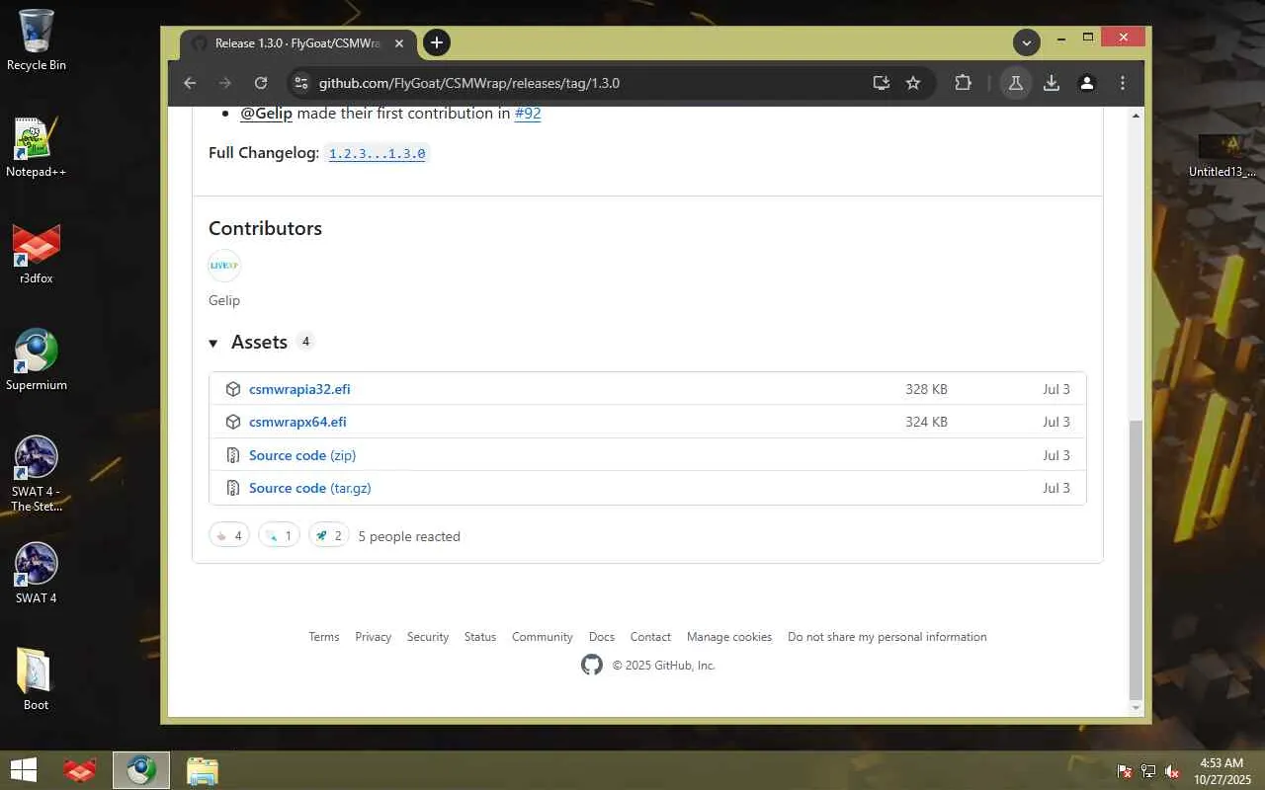Click the Jul 3 date on Source code (tar.gz) row
The image size is (1265, 790).
pyautogui.click(x=1056, y=488)
